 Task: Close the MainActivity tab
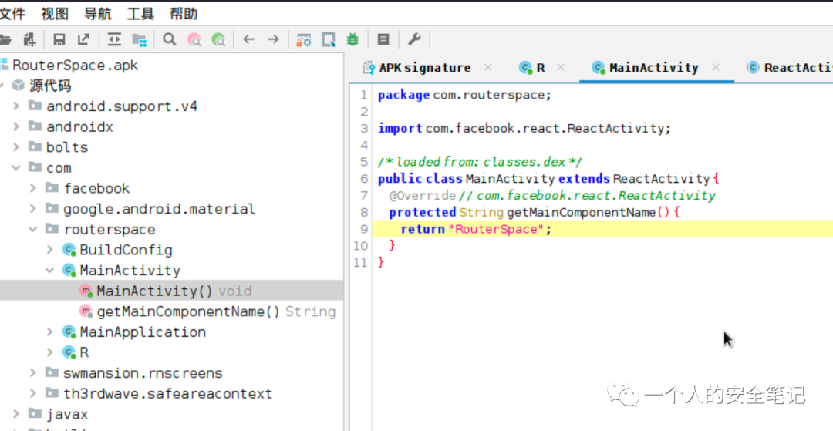tap(716, 67)
